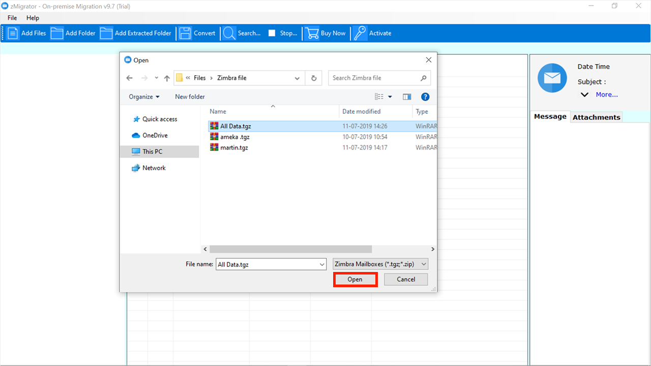Select This PC in navigation pane
Image resolution: width=651 pixels, height=366 pixels.
[x=160, y=151]
